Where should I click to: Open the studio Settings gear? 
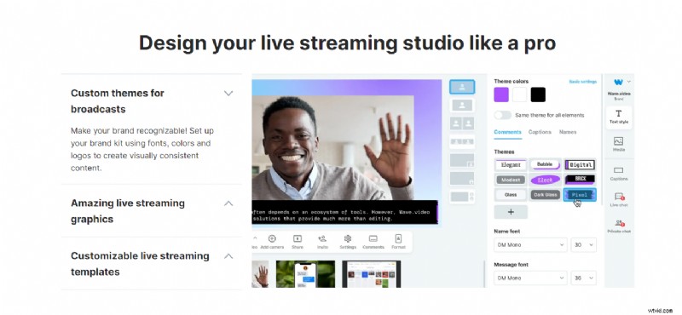[348, 238]
